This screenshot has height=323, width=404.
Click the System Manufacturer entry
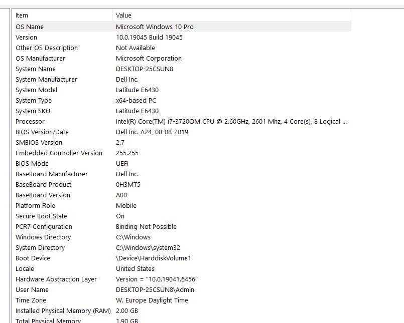[x=183, y=80]
